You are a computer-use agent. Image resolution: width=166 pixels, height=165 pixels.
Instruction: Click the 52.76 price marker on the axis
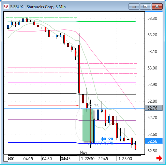coord(154,108)
